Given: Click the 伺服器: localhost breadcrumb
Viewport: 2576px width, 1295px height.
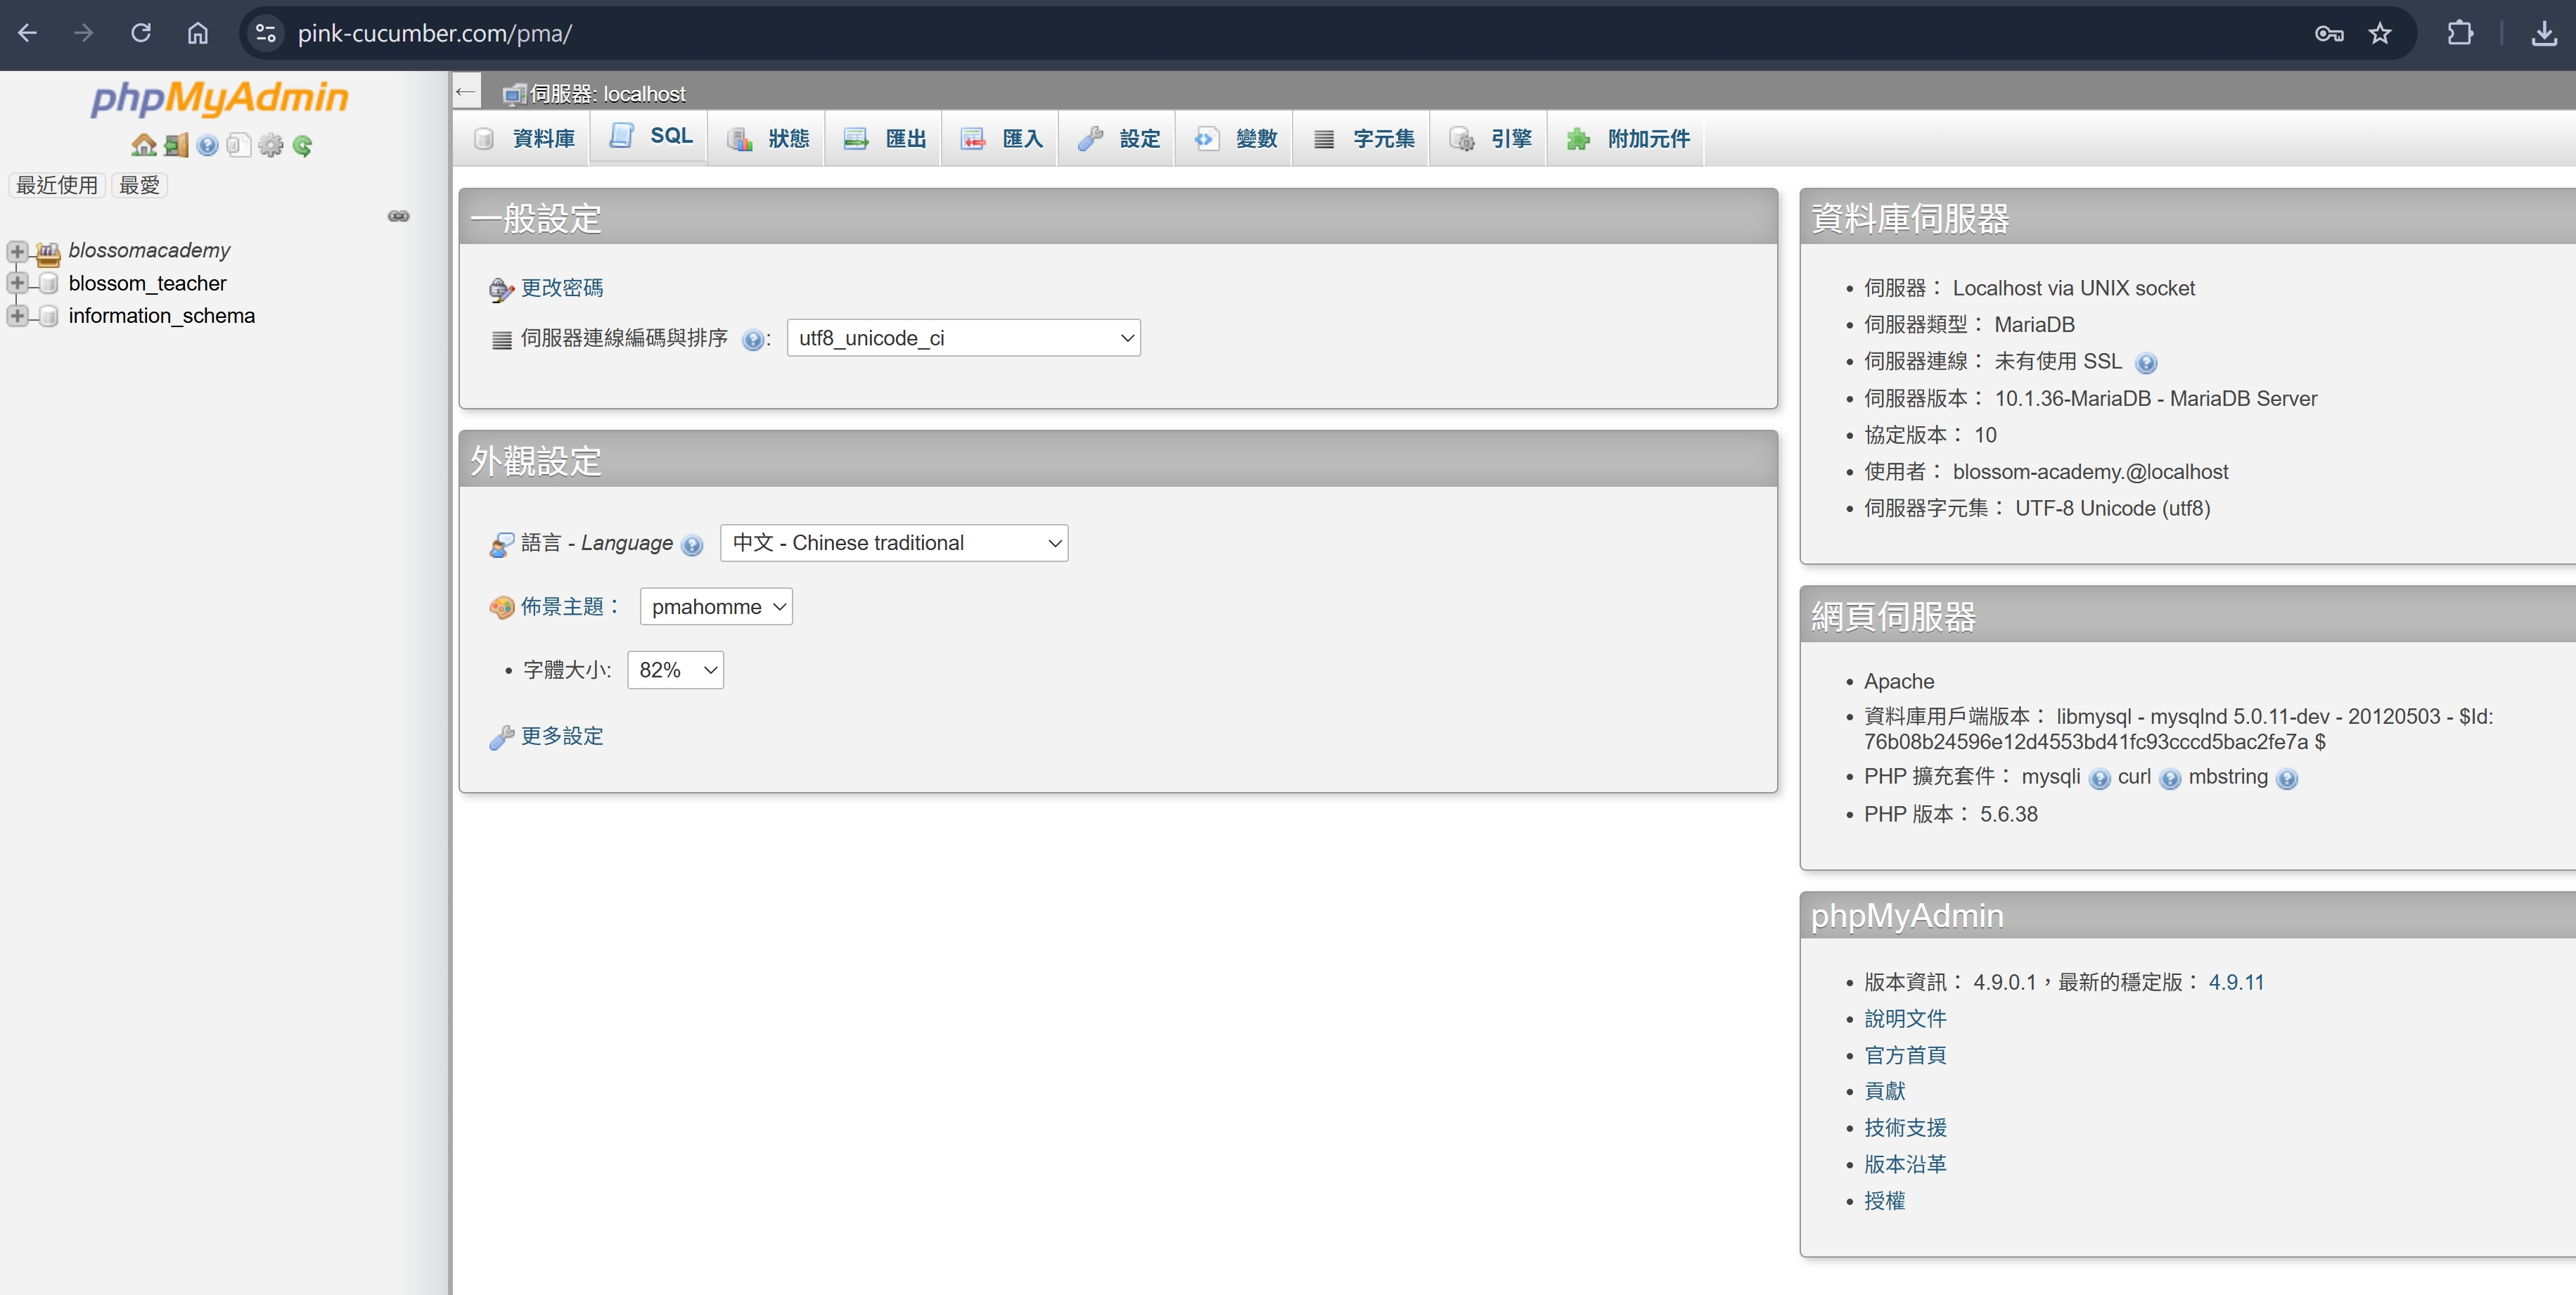Looking at the screenshot, I should [x=607, y=94].
